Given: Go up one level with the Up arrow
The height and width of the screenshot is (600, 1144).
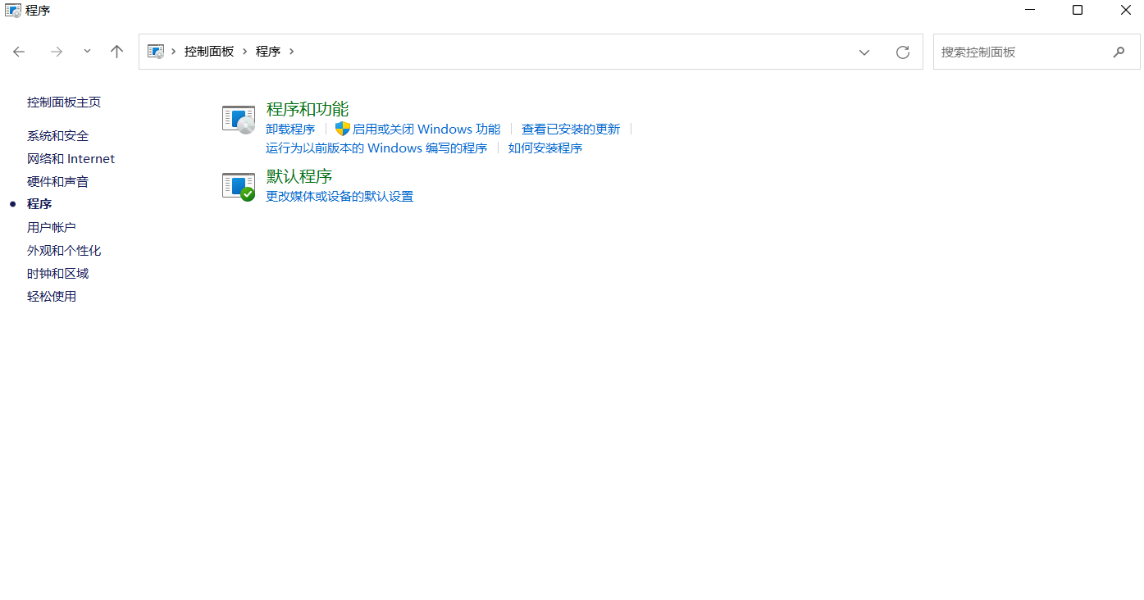Looking at the screenshot, I should click(x=116, y=52).
